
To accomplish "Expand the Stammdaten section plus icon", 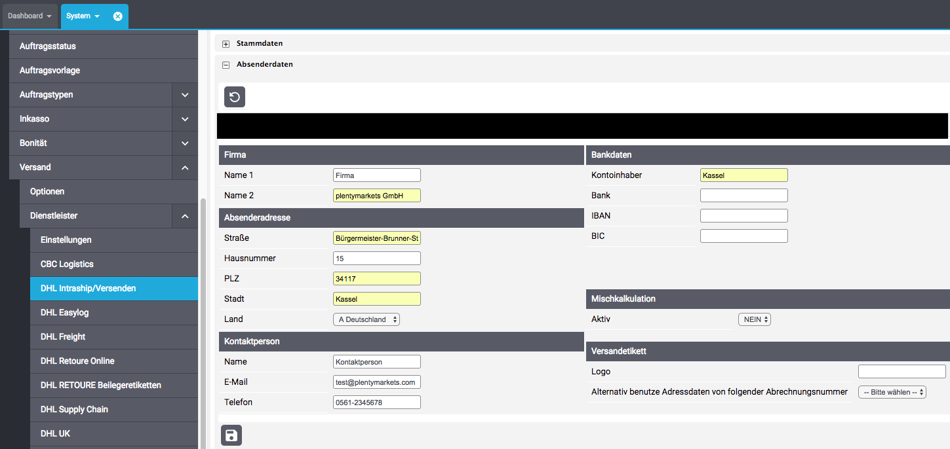I will pos(226,44).
